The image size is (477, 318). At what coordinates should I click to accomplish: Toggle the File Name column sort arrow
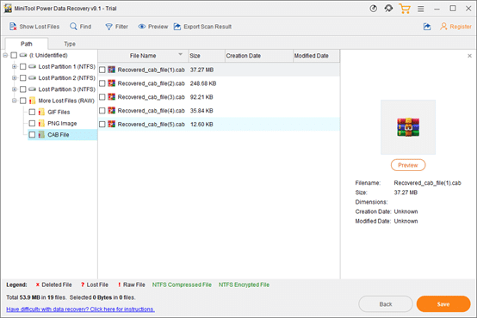click(181, 54)
